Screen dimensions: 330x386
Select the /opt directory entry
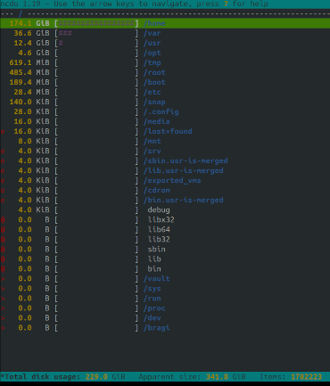(x=152, y=53)
